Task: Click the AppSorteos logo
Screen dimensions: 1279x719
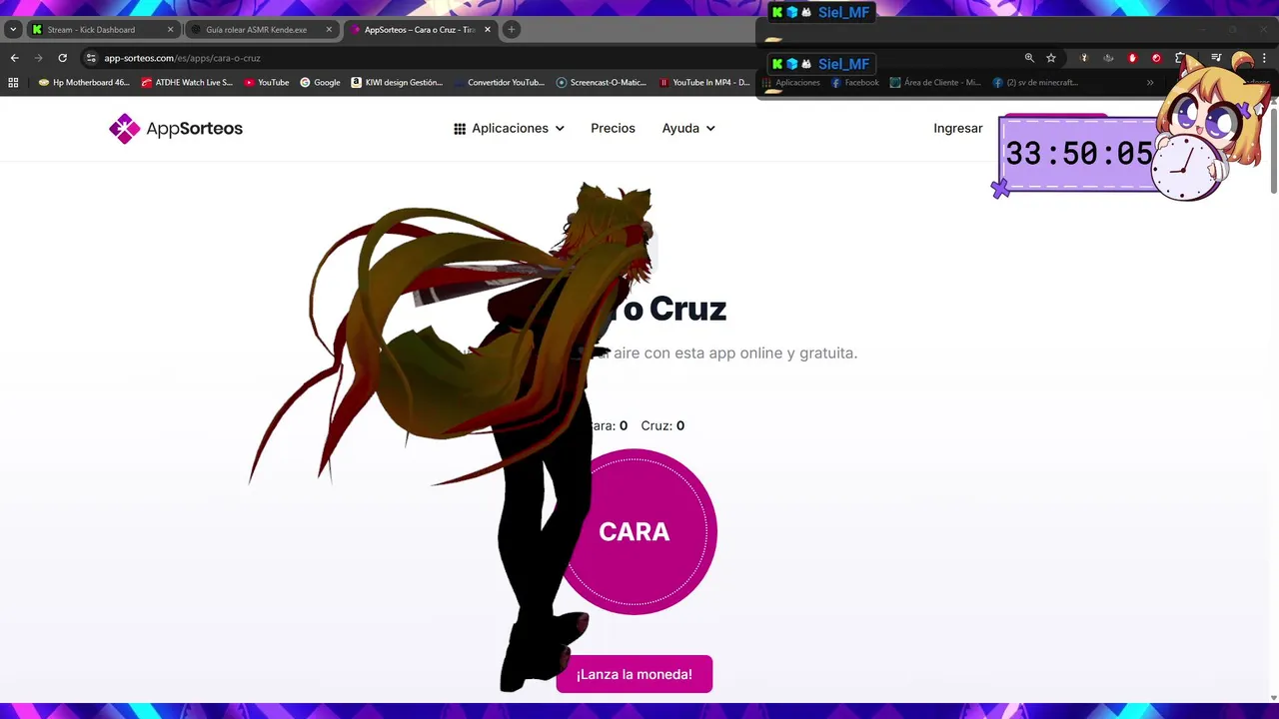Action: click(176, 128)
